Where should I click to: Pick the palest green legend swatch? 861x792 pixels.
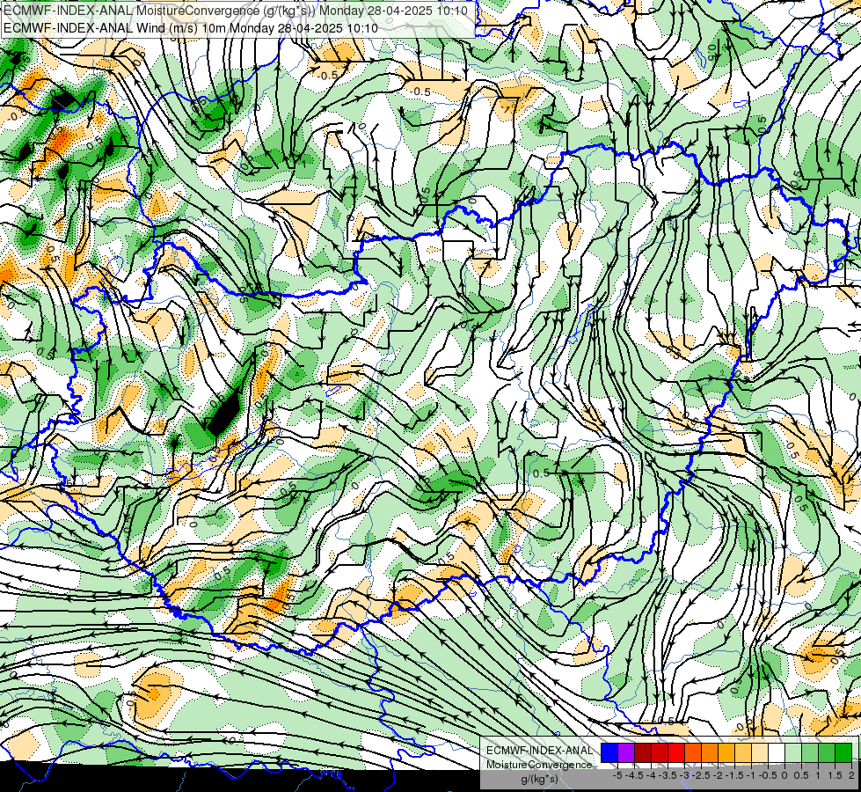pyautogui.click(x=793, y=752)
